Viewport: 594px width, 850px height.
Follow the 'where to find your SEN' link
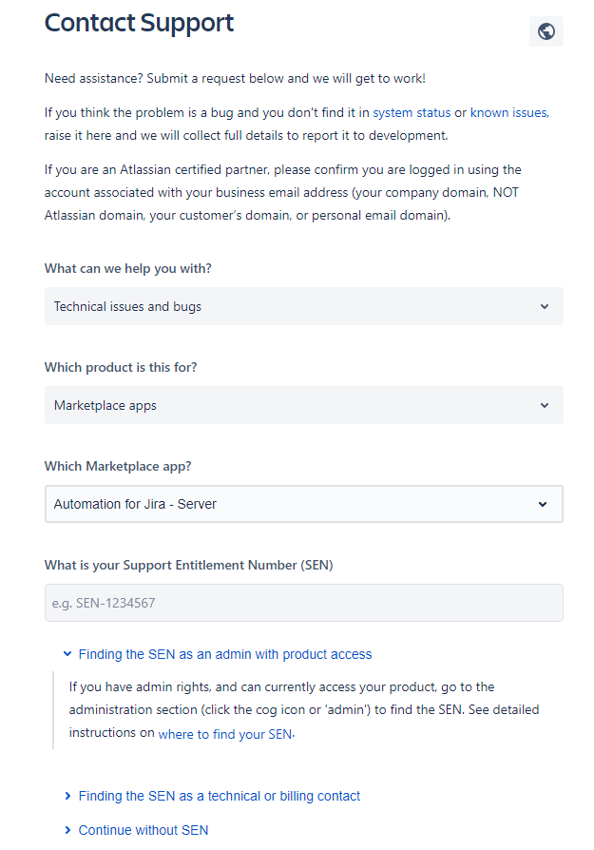[225, 734]
